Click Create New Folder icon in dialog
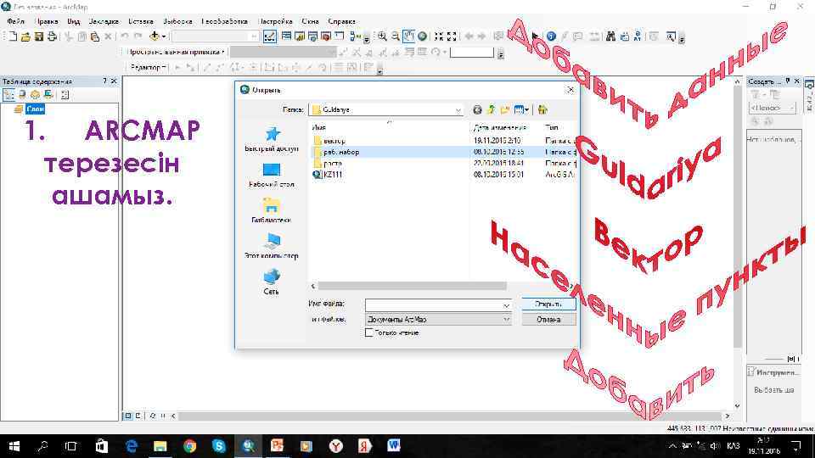Image resolution: width=815 pixels, height=458 pixels. pyautogui.click(x=504, y=109)
